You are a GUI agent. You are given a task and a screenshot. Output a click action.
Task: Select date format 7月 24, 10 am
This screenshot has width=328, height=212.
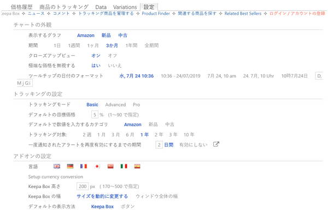[222, 76]
